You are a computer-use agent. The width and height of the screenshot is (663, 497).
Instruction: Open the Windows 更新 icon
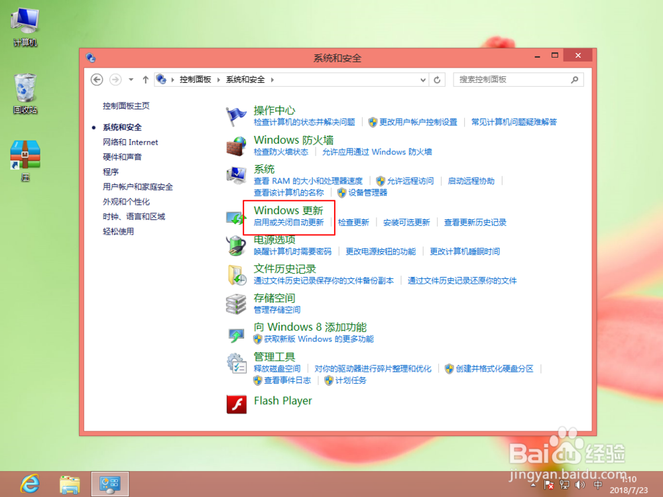(x=236, y=217)
